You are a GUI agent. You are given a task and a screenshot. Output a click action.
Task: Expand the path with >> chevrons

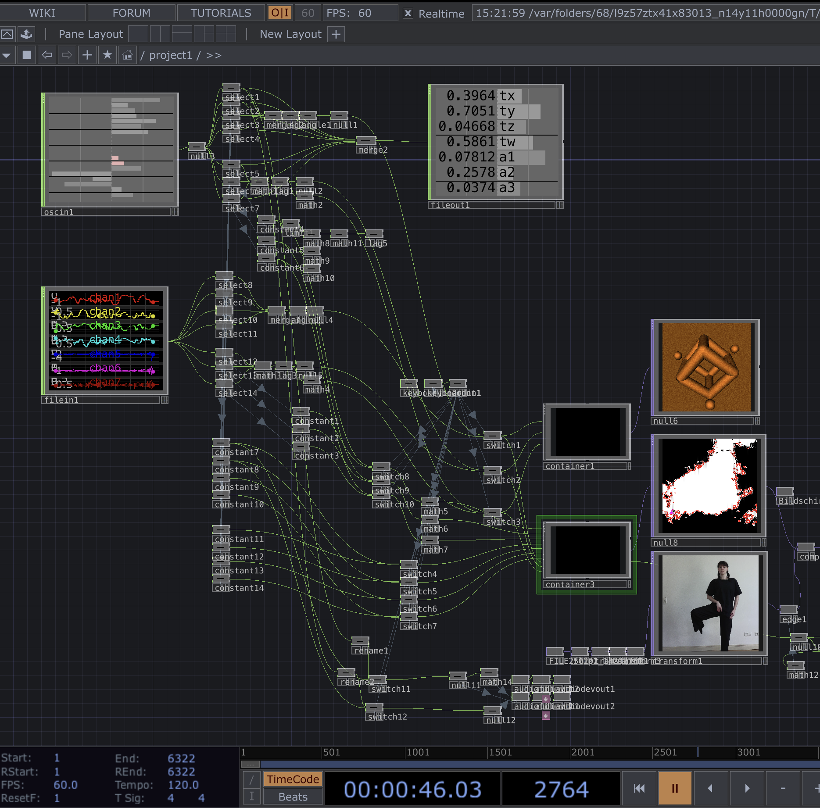[214, 56]
